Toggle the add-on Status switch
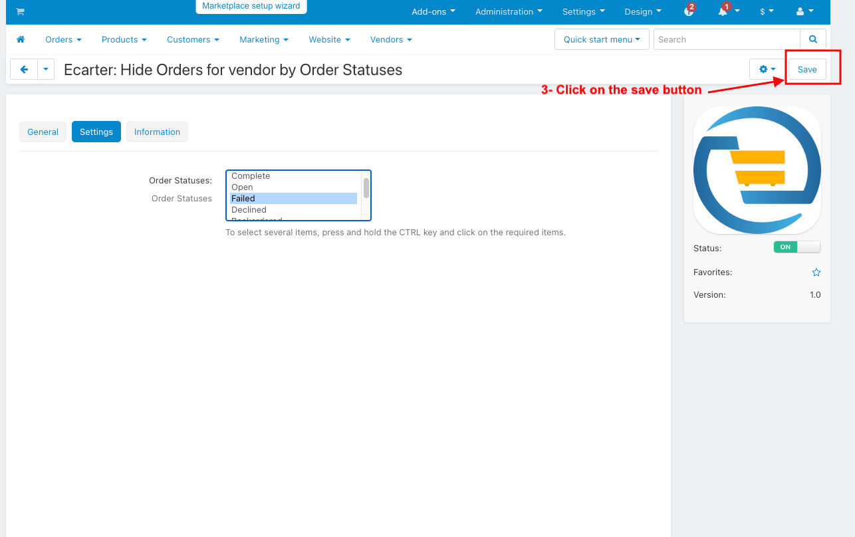The image size is (855, 537). (797, 247)
